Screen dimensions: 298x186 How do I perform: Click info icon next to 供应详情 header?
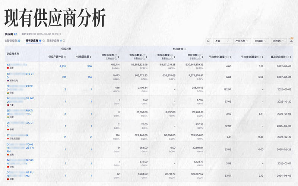185,49
